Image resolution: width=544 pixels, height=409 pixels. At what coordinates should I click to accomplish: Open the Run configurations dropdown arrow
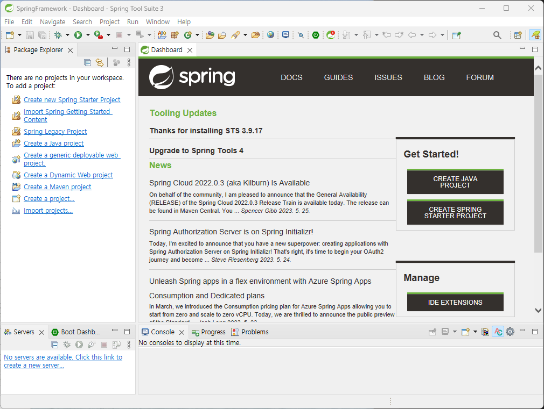[88, 35]
